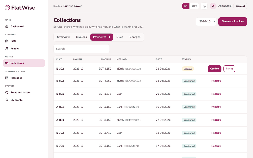This screenshot has height=158, width=253.
Task: Click the Dashboard home icon
Action: pos(7,26)
